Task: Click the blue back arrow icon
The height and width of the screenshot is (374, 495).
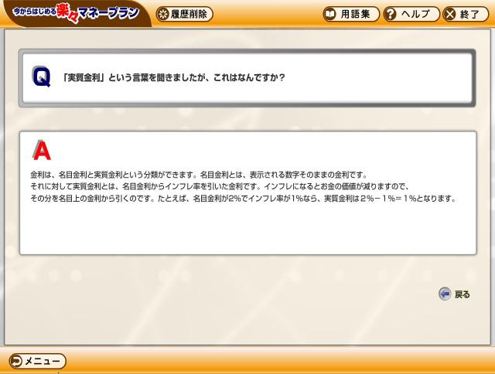Action: point(445,294)
